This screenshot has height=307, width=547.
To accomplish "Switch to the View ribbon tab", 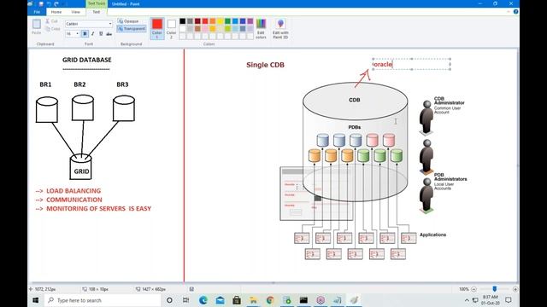I will [x=76, y=12].
